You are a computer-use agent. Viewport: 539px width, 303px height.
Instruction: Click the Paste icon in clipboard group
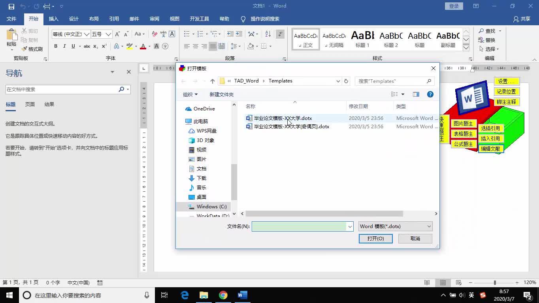coord(11,35)
